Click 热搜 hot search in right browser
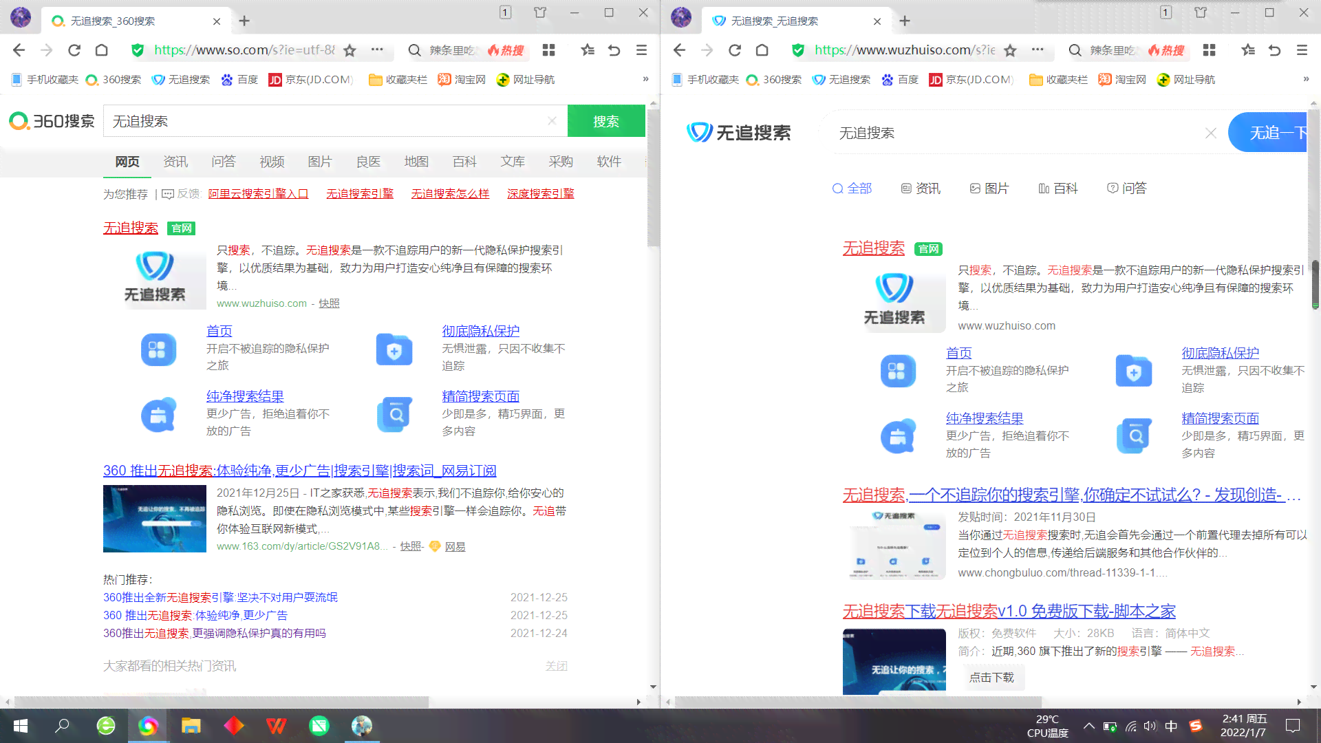Viewport: 1321px width, 743px height. coord(1166,50)
